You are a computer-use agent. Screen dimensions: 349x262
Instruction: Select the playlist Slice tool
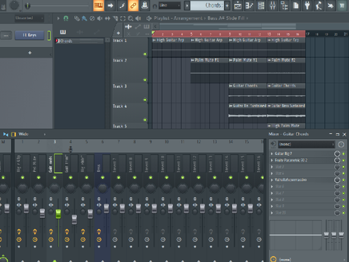click(116, 18)
